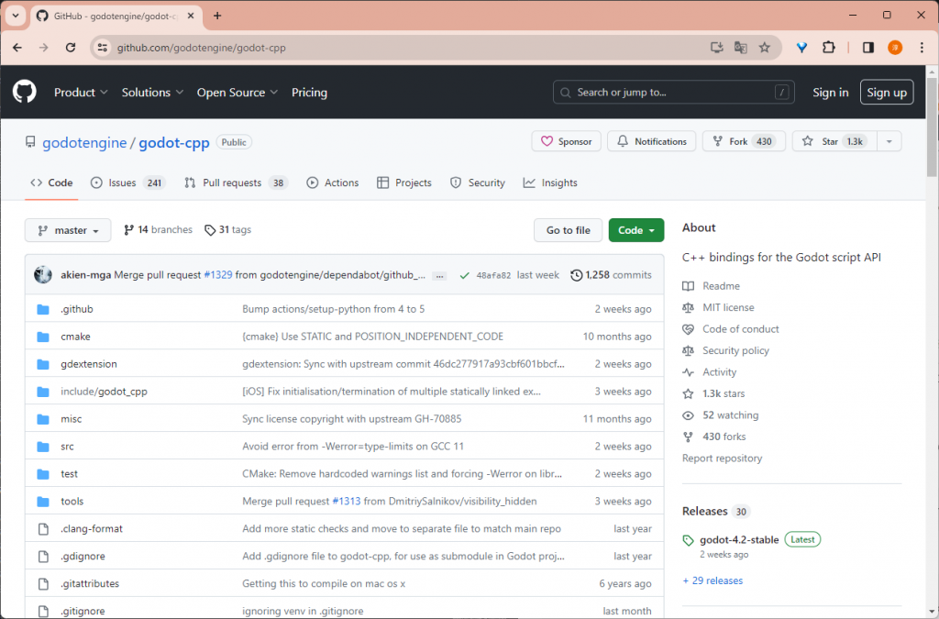The width and height of the screenshot is (939, 619).
Task: Select the Code tab
Action: click(51, 183)
